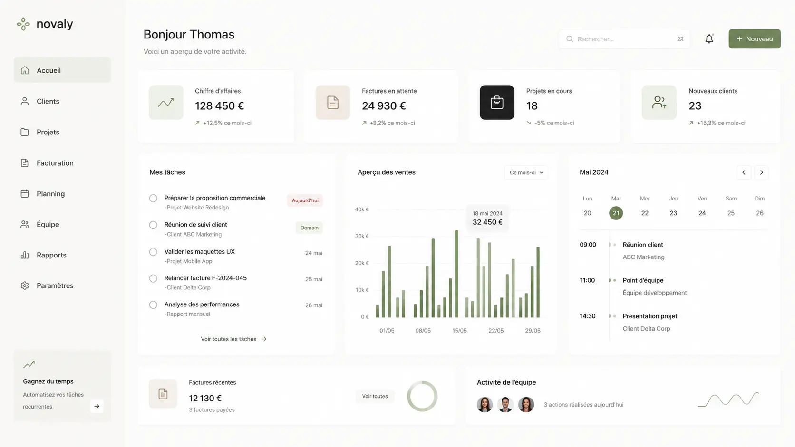Open Paramètres in the sidebar
Viewport: 795px width, 447px height.
tap(62, 285)
